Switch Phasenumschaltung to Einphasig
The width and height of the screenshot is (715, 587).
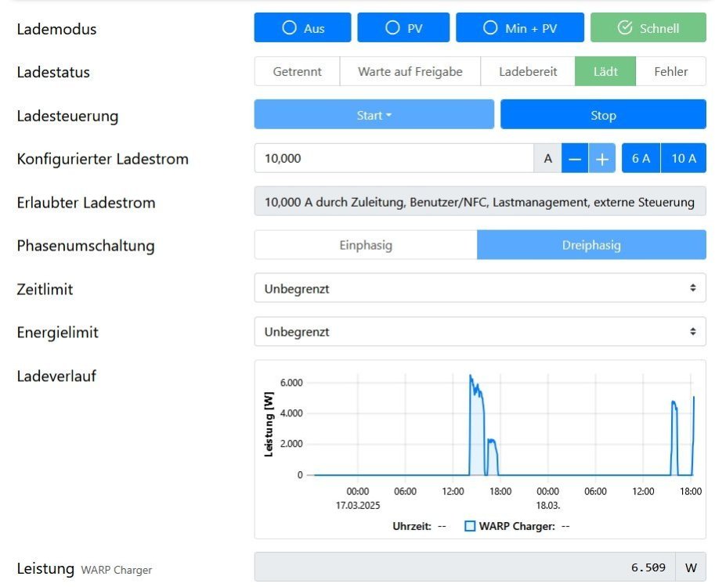pyautogui.click(x=365, y=245)
